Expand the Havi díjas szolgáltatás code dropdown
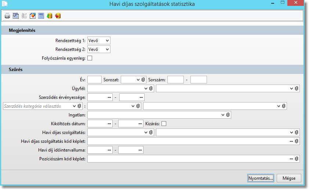The height and width of the screenshot is (190, 309). pyautogui.click(x=146, y=133)
